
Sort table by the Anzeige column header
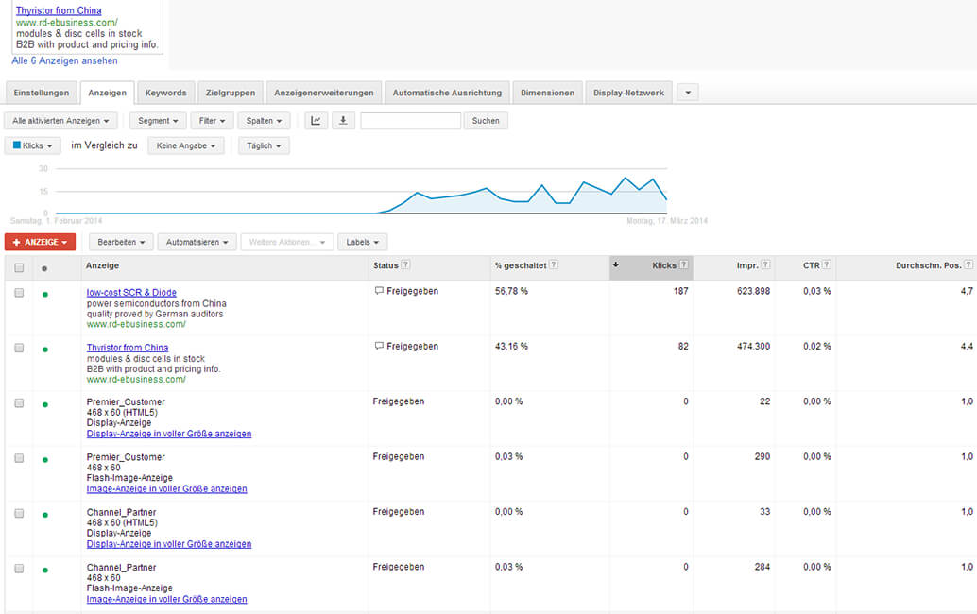pyautogui.click(x=102, y=265)
